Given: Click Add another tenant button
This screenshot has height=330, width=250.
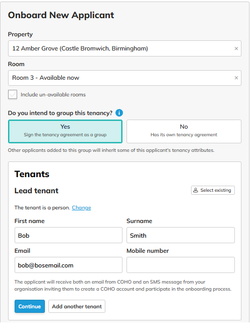Looking at the screenshot, I should [x=77, y=306].
